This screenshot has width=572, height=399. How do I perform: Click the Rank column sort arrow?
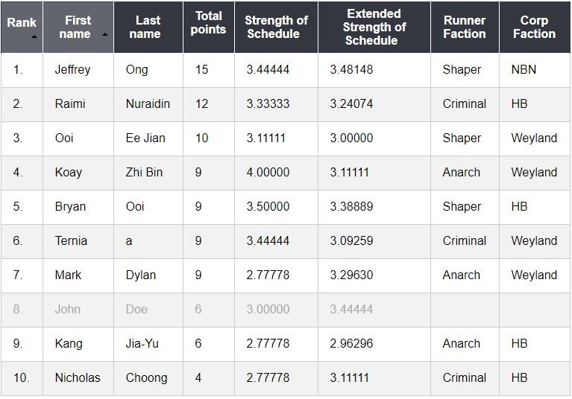pyautogui.click(x=33, y=36)
